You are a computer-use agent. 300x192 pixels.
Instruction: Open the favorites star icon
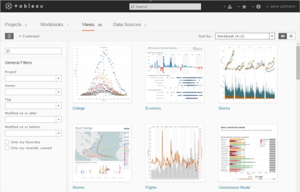tap(244, 7)
